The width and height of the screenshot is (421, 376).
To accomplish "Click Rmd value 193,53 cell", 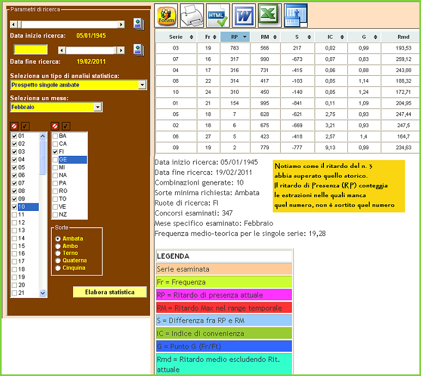I will [x=400, y=48].
